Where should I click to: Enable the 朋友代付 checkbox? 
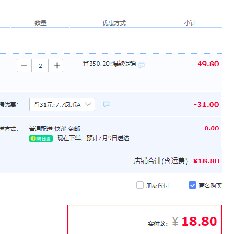(140, 185)
